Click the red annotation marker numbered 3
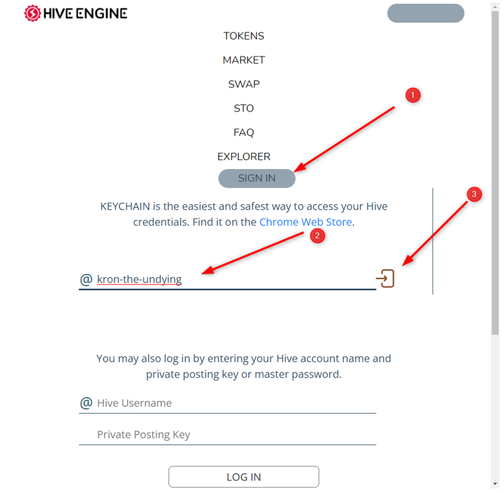The image size is (504, 493). click(x=474, y=194)
